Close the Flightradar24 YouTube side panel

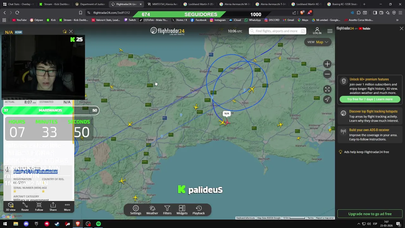[x=402, y=28]
